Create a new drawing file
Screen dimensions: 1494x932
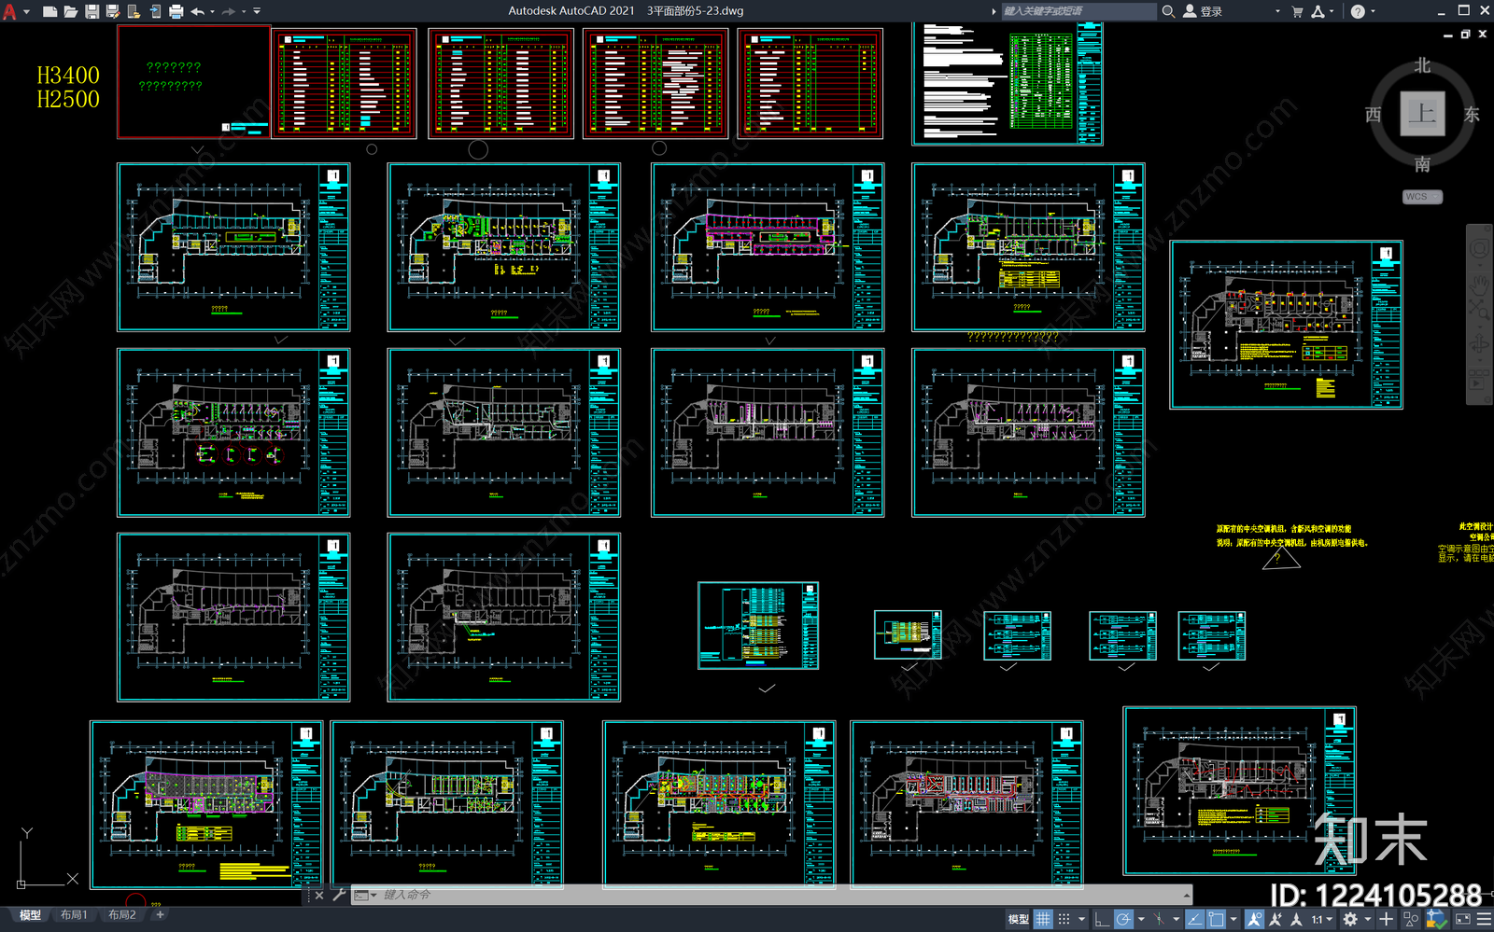pyautogui.click(x=50, y=11)
